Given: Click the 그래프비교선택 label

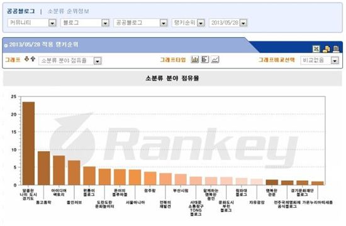Looking at the screenshot, I should 277,60.
